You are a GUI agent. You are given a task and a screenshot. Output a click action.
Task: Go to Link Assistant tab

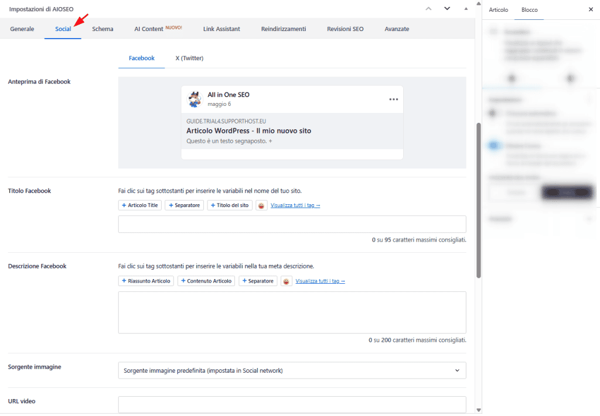coord(221,29)
